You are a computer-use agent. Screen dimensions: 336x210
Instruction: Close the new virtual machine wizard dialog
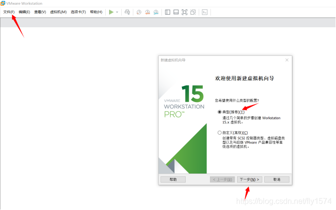coord(287,60)
